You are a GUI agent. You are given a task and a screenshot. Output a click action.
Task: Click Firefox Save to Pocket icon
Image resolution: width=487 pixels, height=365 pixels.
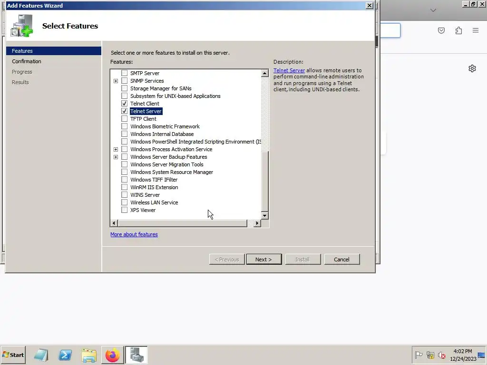pyautogui.click(x=441, y=30)
